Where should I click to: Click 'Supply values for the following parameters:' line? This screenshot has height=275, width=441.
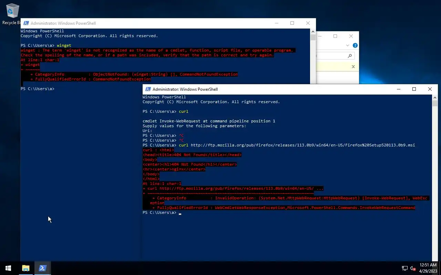click(194, 126)
